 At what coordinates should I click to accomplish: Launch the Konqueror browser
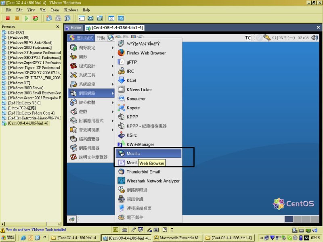pos(148,98)
